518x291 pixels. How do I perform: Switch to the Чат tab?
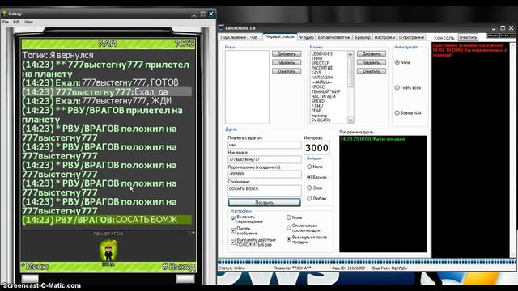click(253, 37)
